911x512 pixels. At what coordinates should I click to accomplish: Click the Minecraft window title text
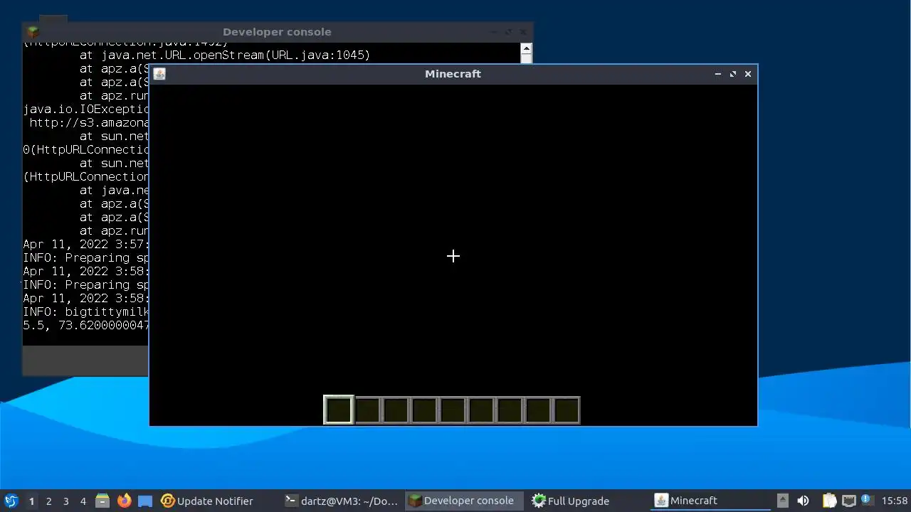pos(453,74)
